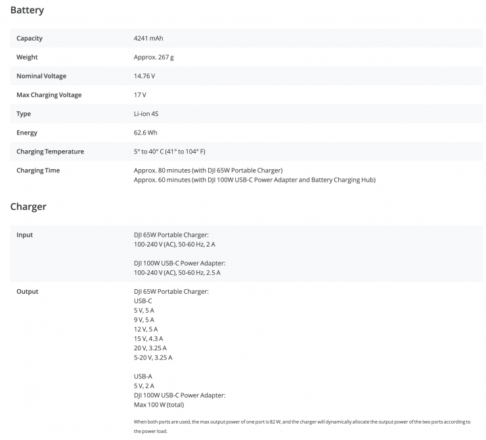Screen dimensions: 486x440
Task: Click the Approx. 80 minutes charging line
Action: [208, 170]
